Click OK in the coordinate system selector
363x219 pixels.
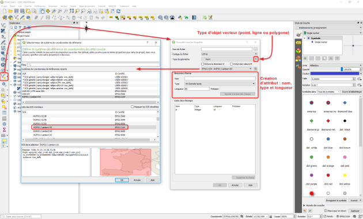(122, 180)
